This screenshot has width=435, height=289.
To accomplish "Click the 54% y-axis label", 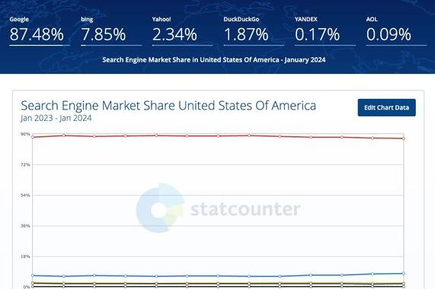I will (x=25, y=195).
